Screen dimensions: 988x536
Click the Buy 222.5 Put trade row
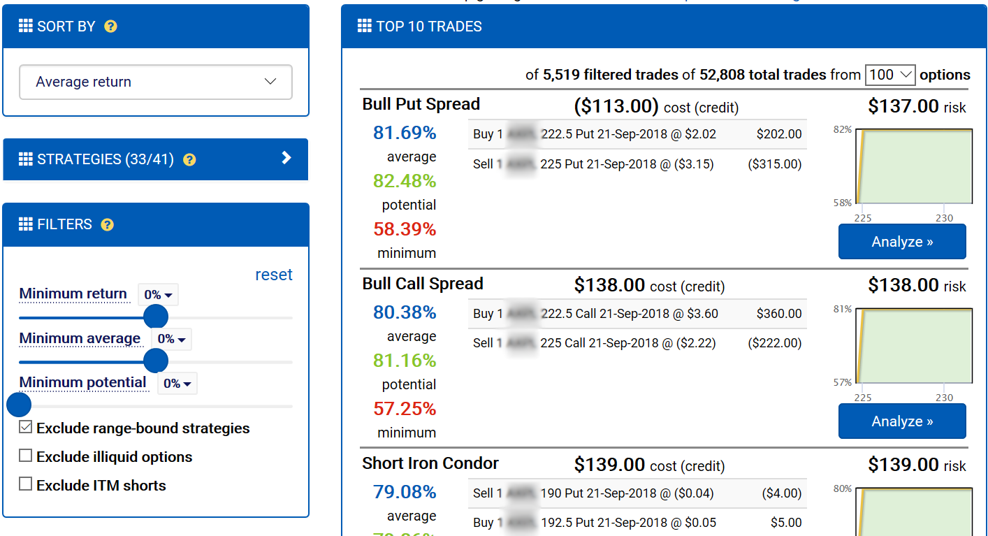click(x=637, y=134)
